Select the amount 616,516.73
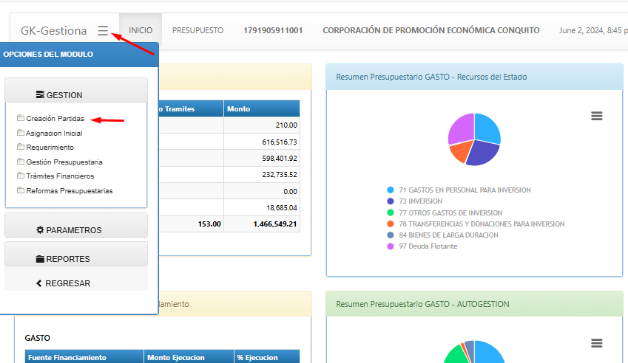Viewport: 628px width, 363px height. click(x=280, y=142)
